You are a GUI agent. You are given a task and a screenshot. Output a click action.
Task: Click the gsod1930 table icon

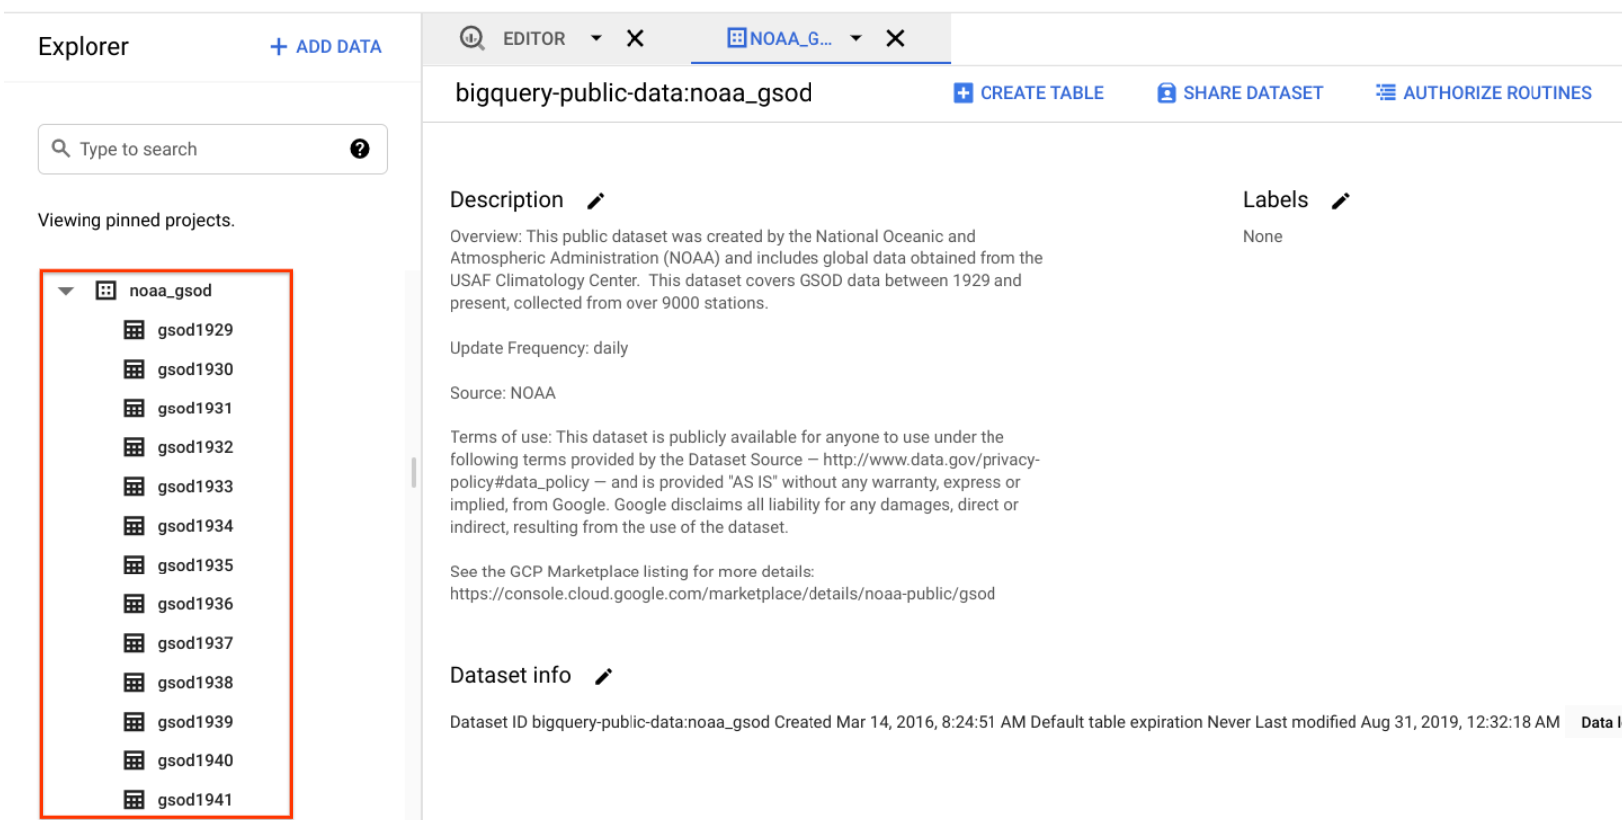[134, 369]
